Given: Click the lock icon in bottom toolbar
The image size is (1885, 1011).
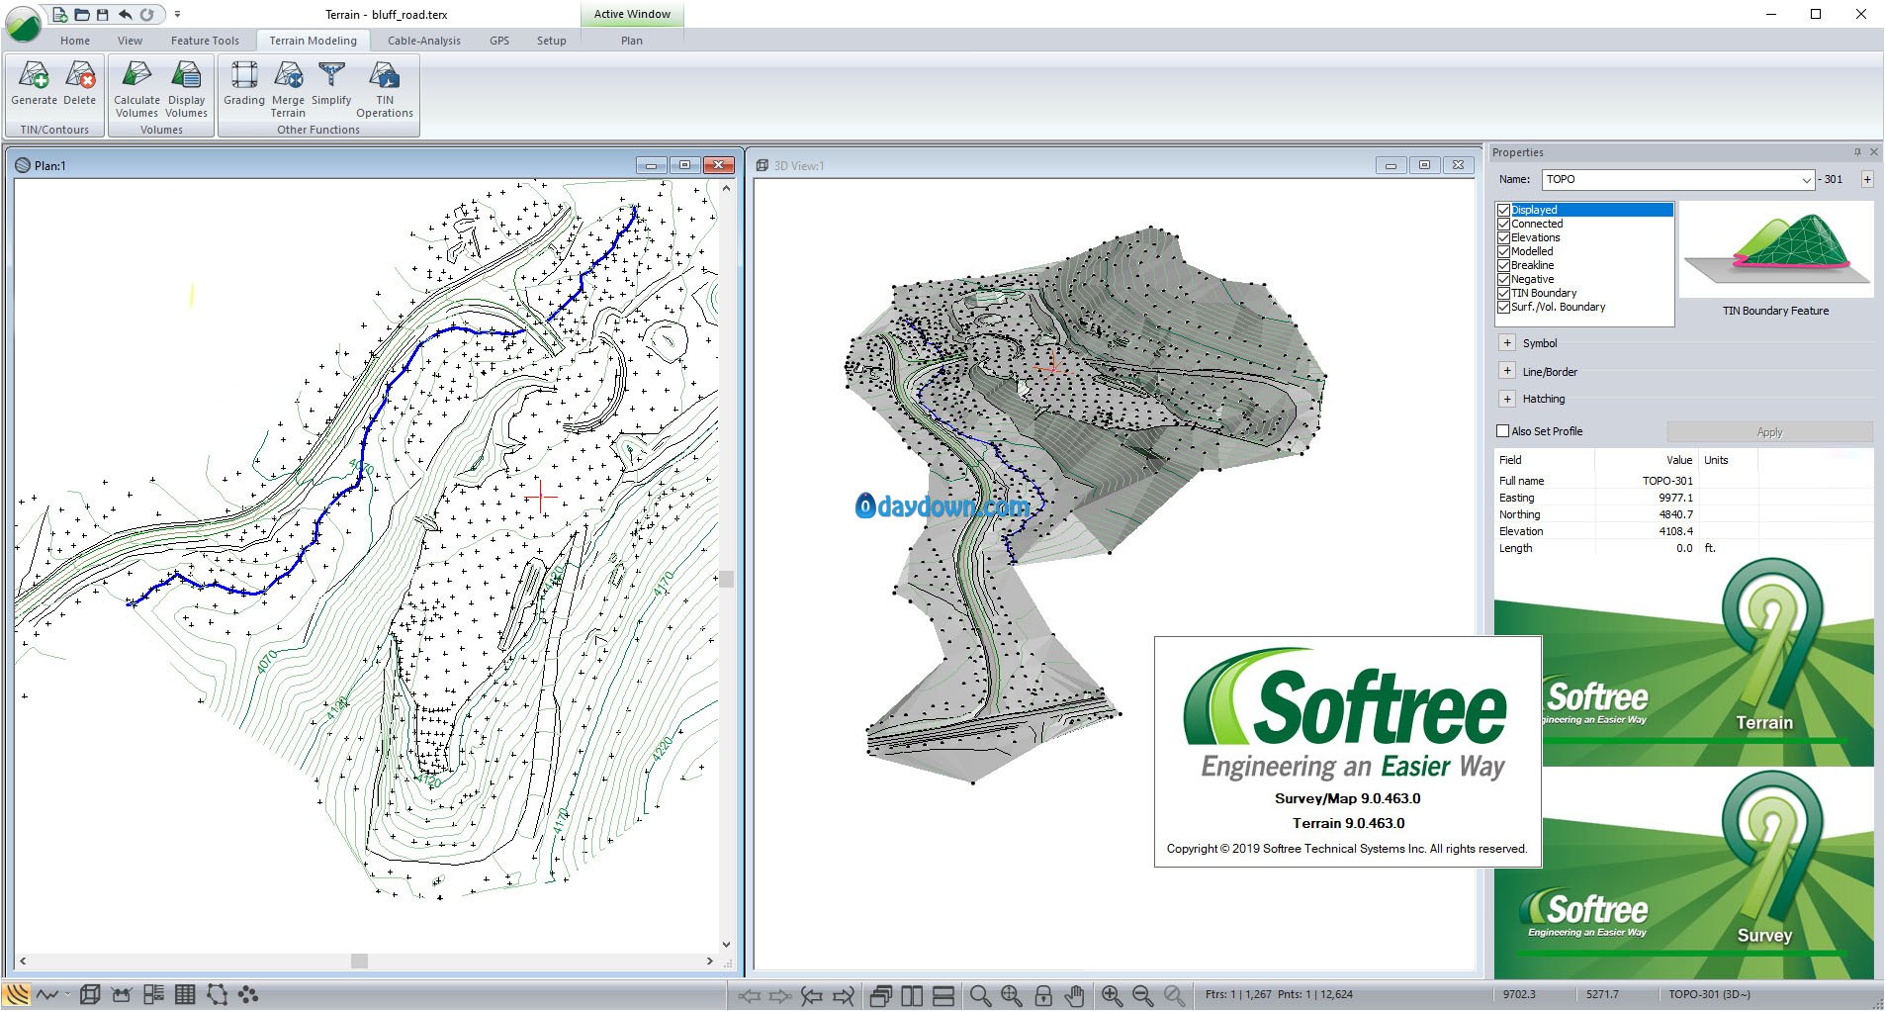Looking at the screenshot, I should click(1043, 996).
